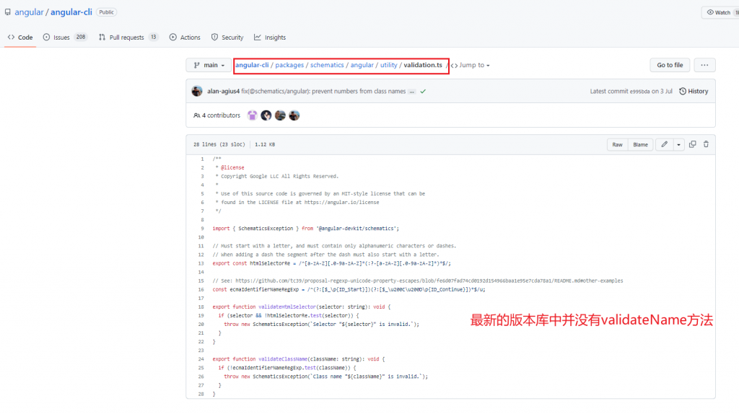Open the Pull requests tab

[128, 38]
